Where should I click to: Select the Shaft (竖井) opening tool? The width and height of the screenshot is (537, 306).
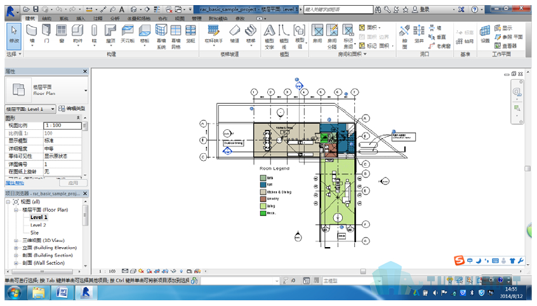click(418, 34)
